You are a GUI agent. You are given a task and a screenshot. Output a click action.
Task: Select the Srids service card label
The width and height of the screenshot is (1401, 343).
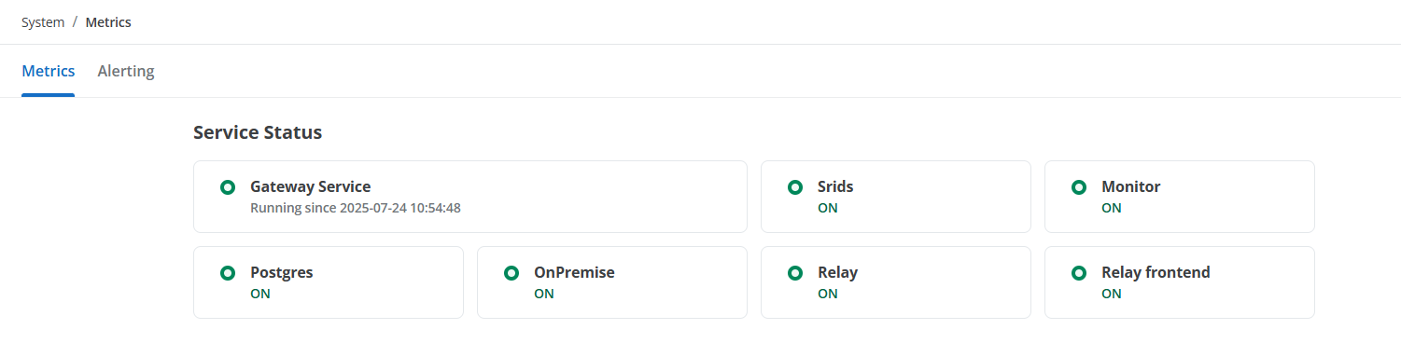pyautogui.click(x=835, y=186)
